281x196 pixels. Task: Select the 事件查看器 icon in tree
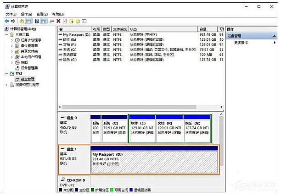pyautogui.click(x=17, y=46)
